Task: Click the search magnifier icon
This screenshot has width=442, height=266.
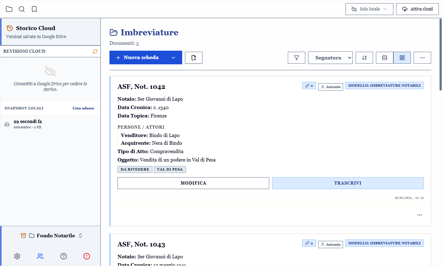Action: pyautogui.click(x=22, y=9)
